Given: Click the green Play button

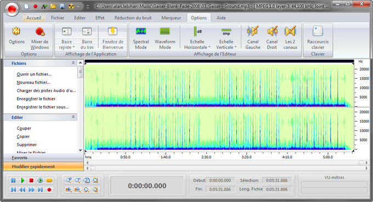Looking at the screenshot, I should coord(22,181).
